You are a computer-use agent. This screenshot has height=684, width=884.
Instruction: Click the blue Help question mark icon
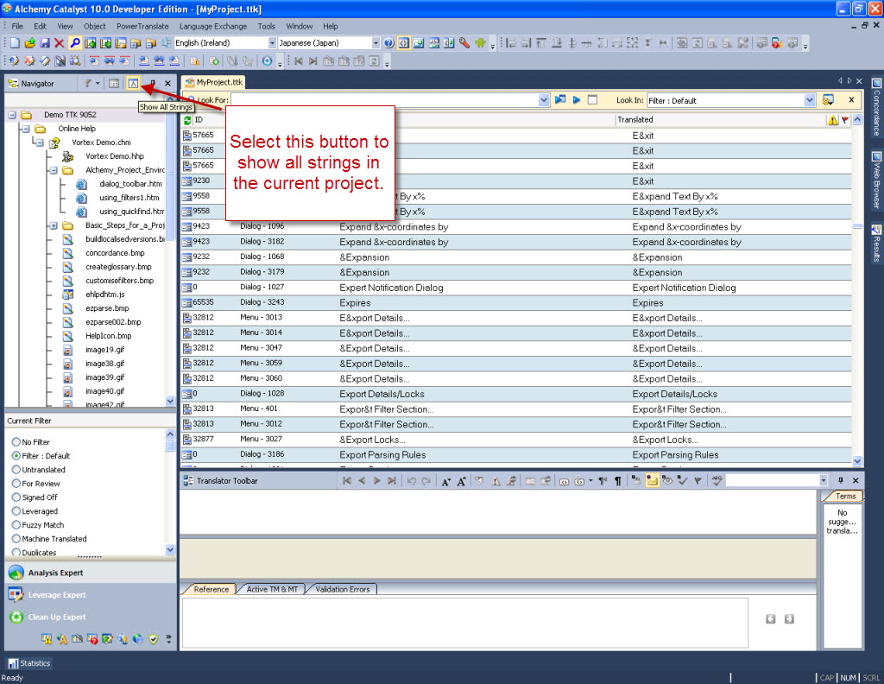388,43
